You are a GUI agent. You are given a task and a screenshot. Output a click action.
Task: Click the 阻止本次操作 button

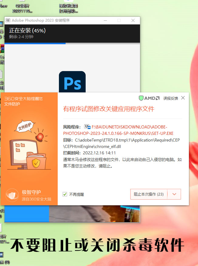(x=149, y=194)
